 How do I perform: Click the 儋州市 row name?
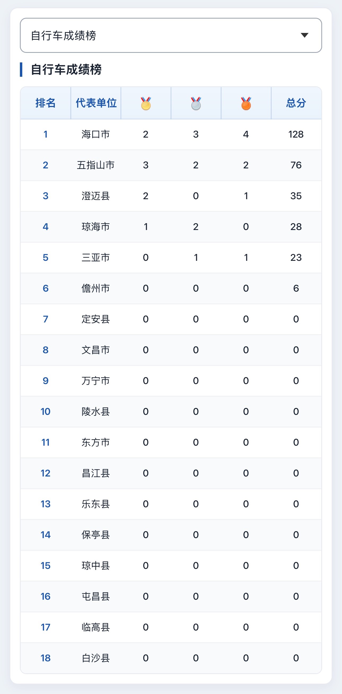(x=96, y=288)
